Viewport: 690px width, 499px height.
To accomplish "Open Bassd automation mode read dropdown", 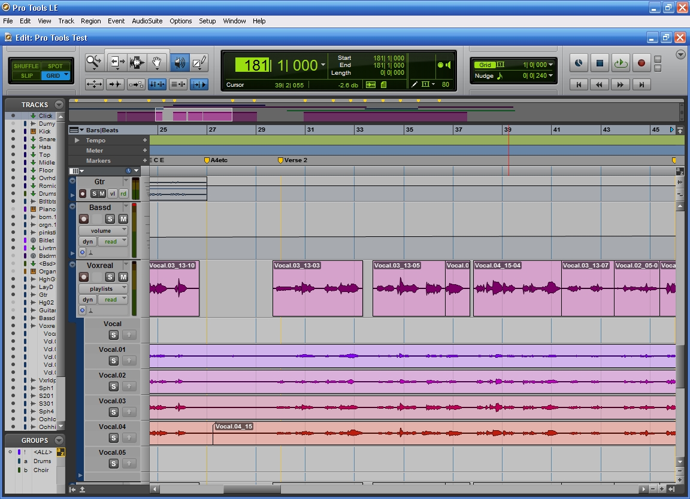I will point(113,241).
